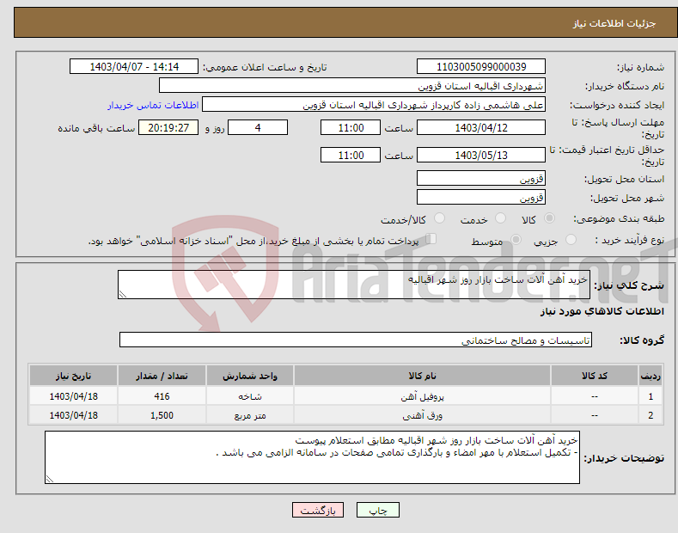678x533 pixels.
Task: Click the remaining time countdown field
Action: click(x=168, y=127)
